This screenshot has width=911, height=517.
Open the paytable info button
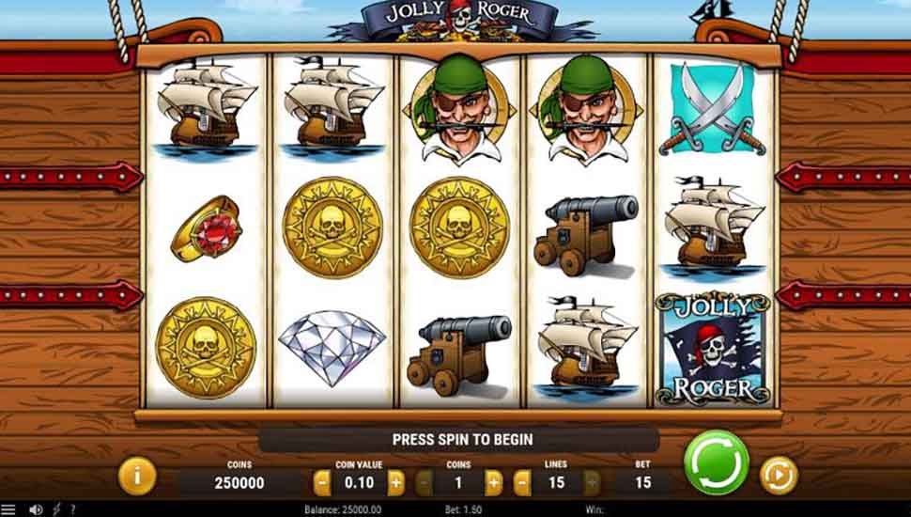[x=137, y=477]
